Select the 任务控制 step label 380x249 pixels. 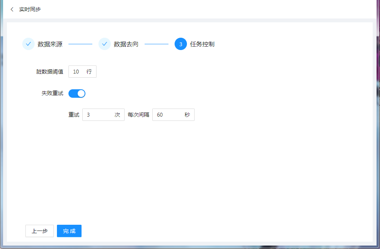tap(202, 44)
